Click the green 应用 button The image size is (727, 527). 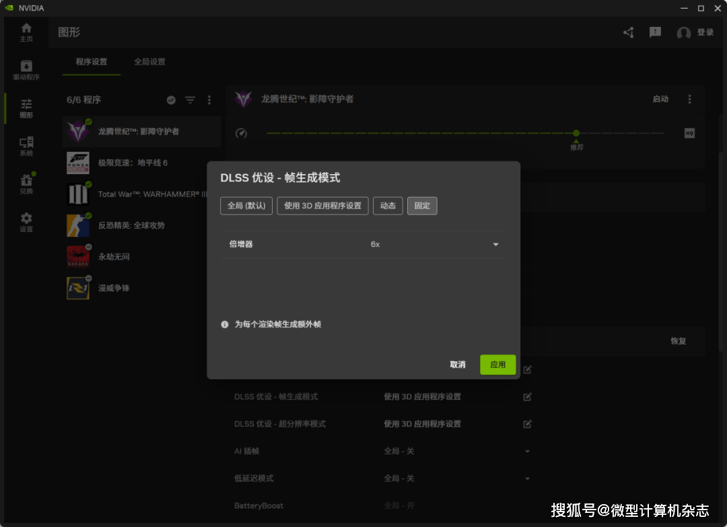tap(498, 365)
